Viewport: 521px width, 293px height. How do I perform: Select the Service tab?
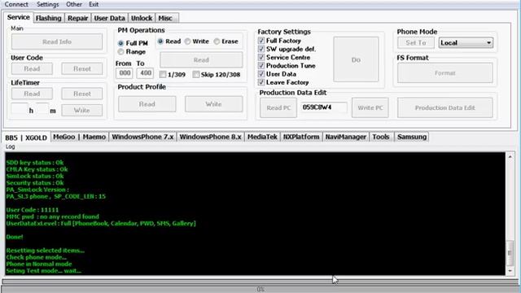[18, 17]
